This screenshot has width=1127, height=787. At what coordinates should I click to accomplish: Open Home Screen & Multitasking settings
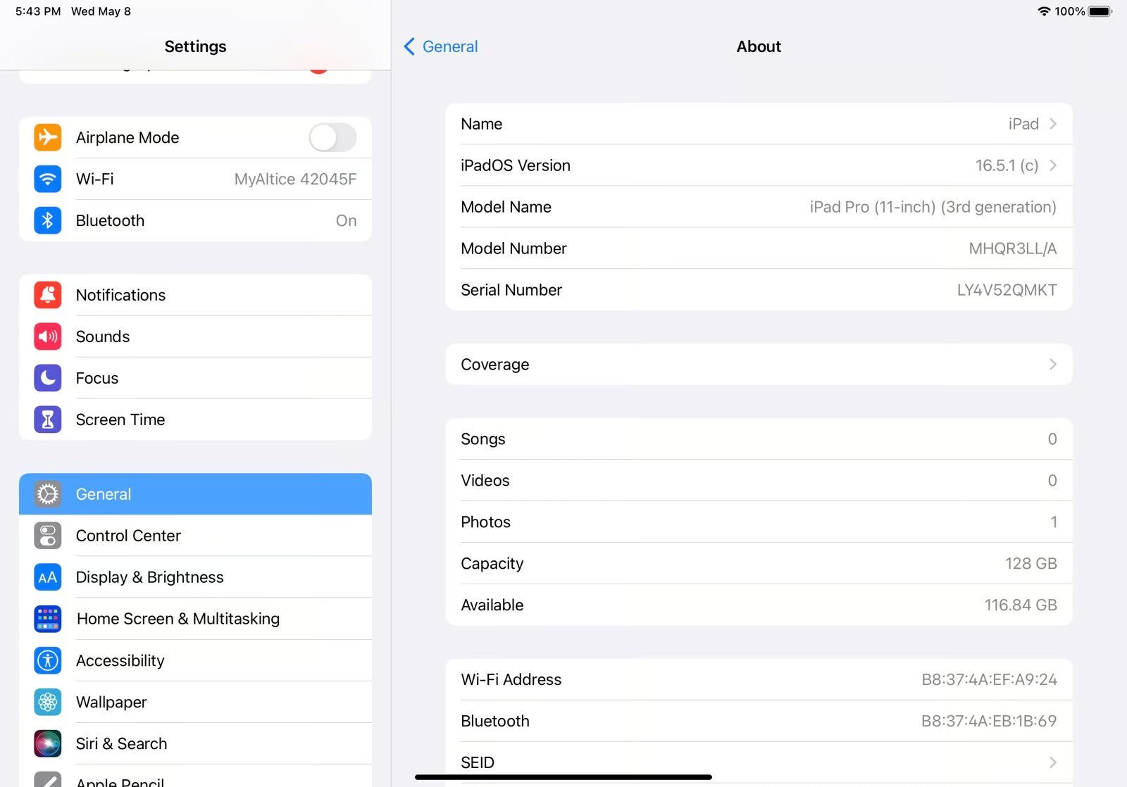point(178,619)
